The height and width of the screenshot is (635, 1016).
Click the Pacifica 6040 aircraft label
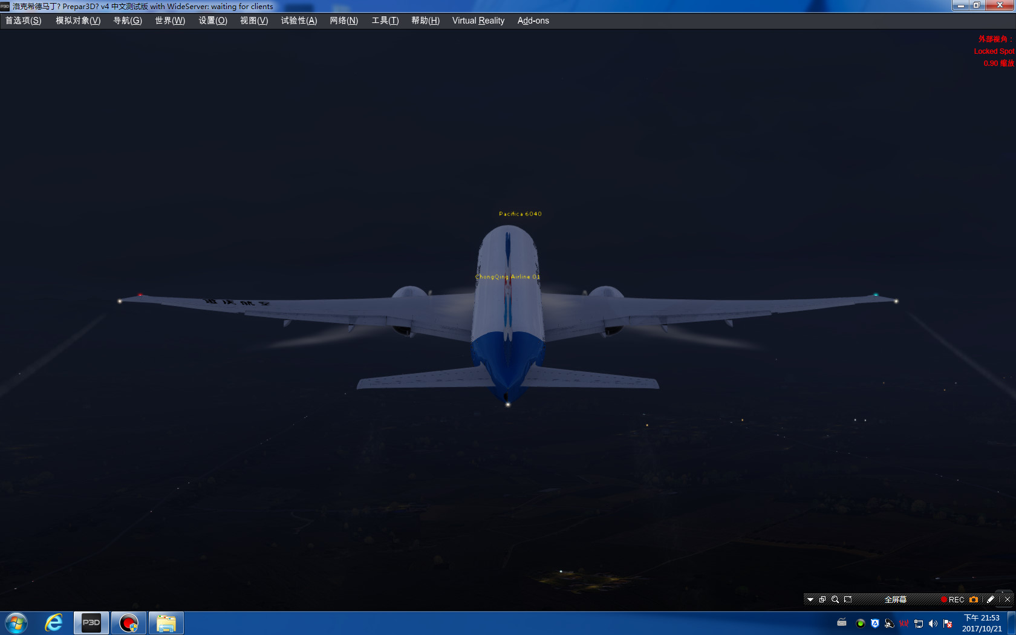(x=520, y=214)
